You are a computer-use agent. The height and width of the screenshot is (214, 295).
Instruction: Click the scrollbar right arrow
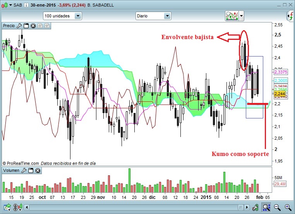click(x=247, y=207)
